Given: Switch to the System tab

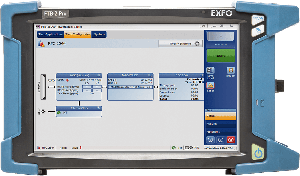Looking at the screenshot, I should pos(99,34).
